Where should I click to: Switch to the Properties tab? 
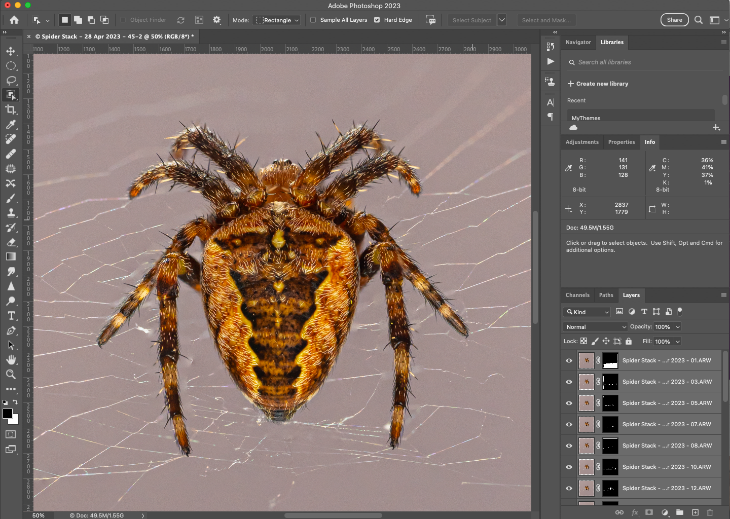click(x=622, y=142)
